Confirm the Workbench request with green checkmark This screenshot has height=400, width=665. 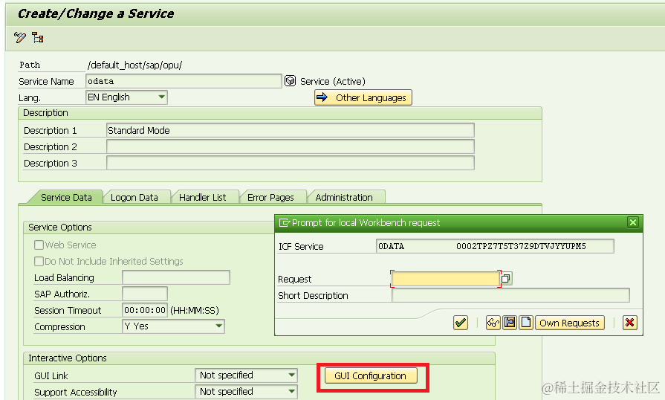tap(461, 323)
